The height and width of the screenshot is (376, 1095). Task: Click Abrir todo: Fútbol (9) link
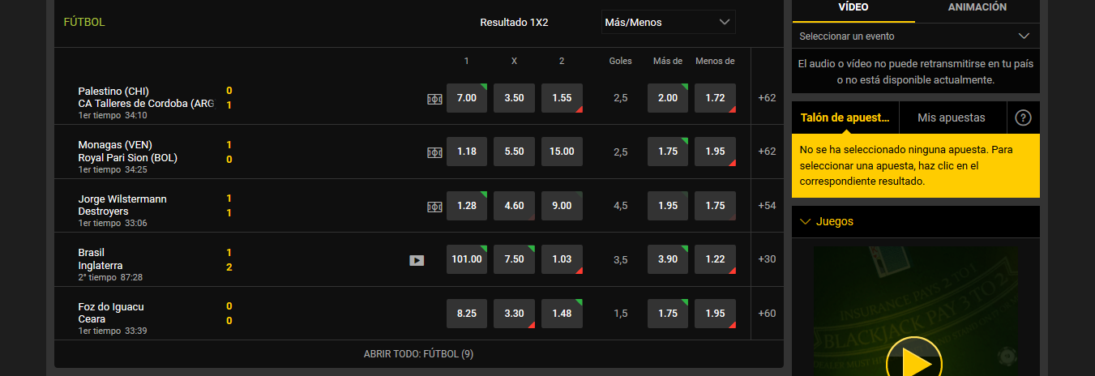pos(419,354)
